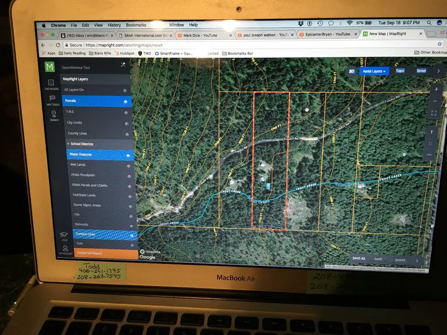The height and width of the screenshot is (335, 447).
Task: Open Map Tools in the sidebar
Action: click(53, 100)
